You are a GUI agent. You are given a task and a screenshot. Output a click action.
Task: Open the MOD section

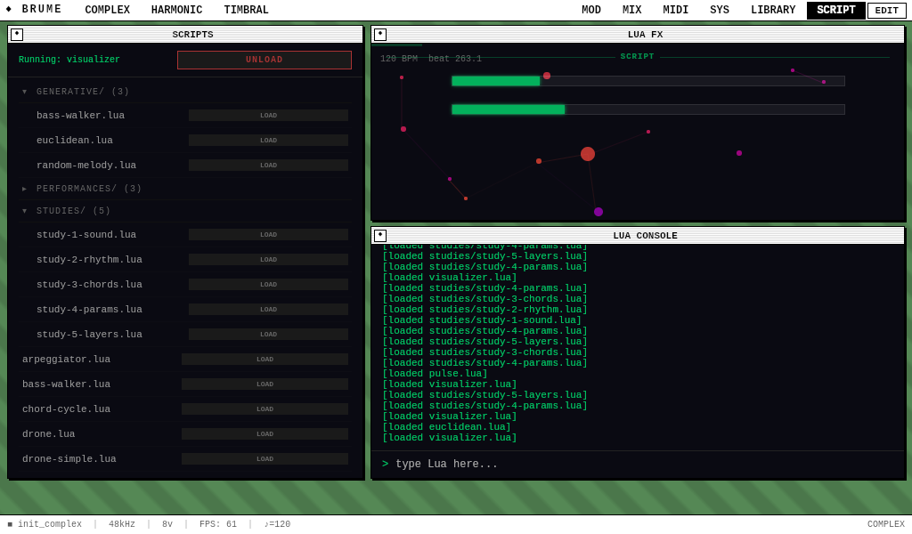pos(591,10)
